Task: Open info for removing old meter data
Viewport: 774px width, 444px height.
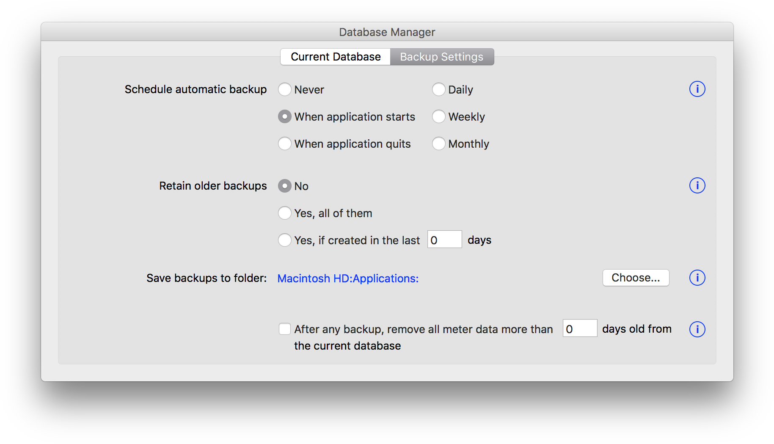Action: point(697,329)
